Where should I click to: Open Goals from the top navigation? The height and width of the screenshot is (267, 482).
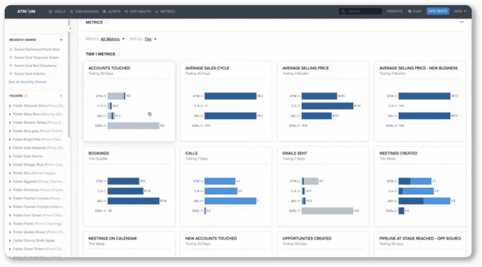[57, 11]
